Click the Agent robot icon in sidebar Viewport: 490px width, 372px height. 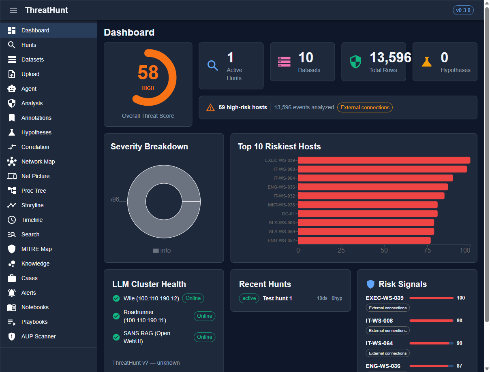12,89
